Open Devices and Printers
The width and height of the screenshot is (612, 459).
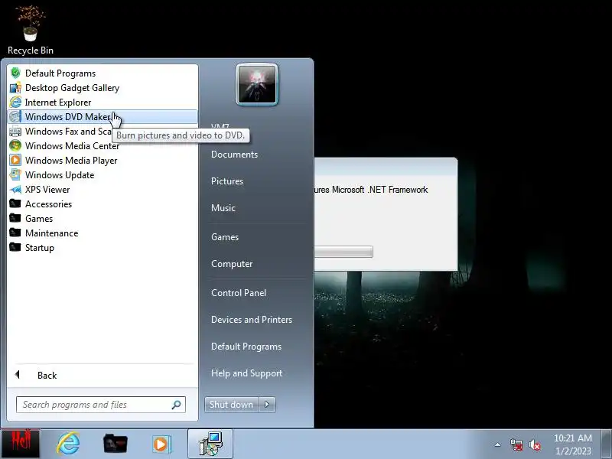point(252,319)
